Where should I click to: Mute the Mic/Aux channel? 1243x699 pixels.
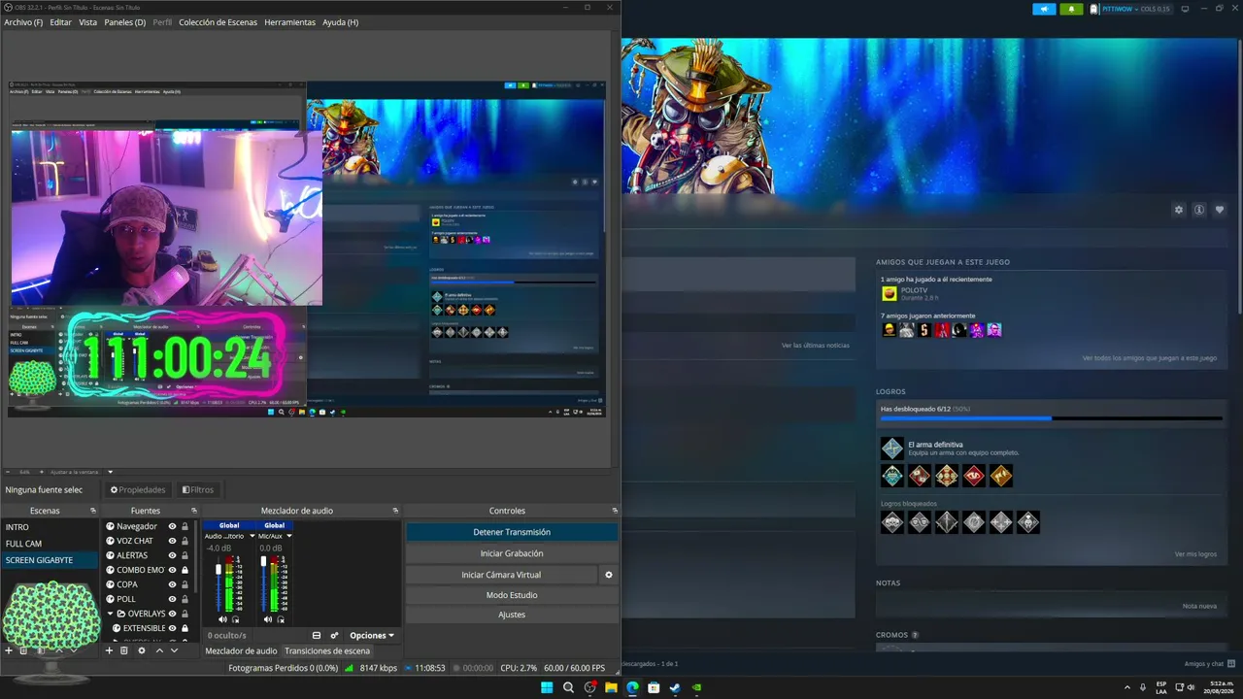[268, 619]
